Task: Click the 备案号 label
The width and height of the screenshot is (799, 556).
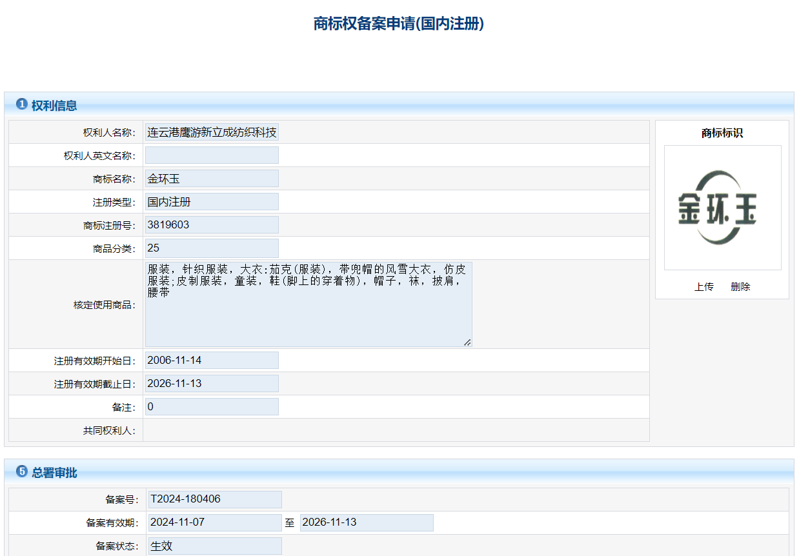Action: click(x=122, y=500)
